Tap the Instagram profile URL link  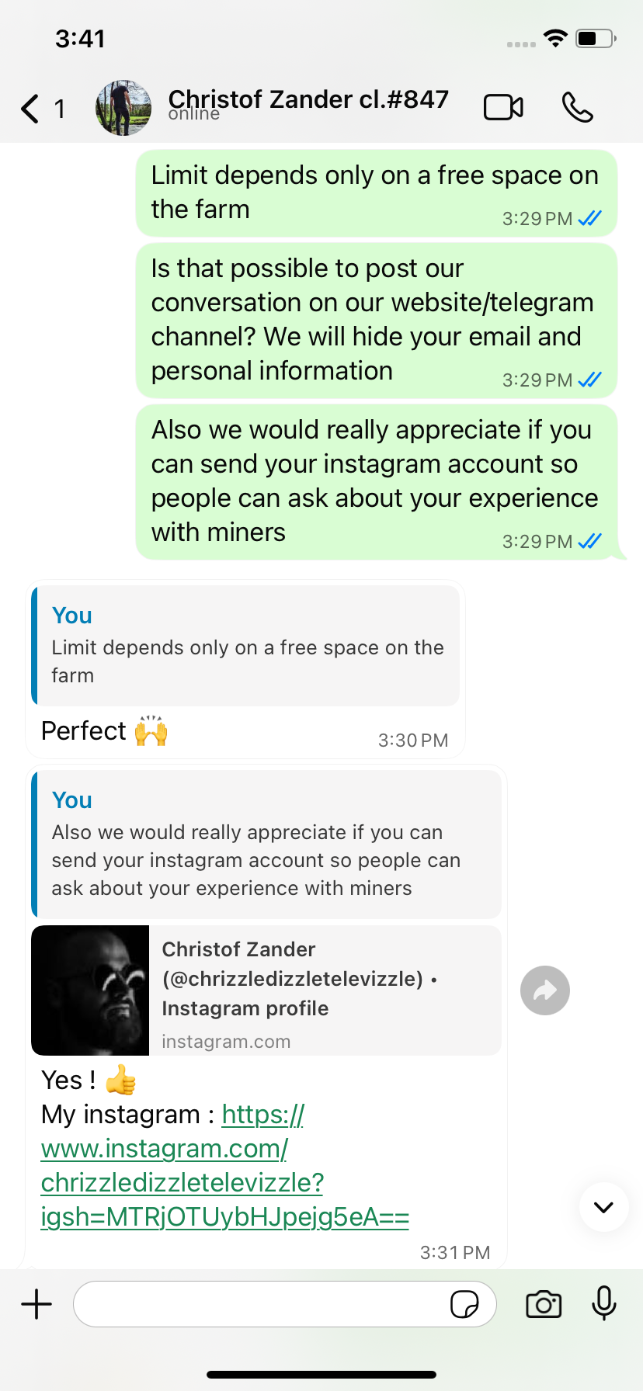tap(224, 1166)
